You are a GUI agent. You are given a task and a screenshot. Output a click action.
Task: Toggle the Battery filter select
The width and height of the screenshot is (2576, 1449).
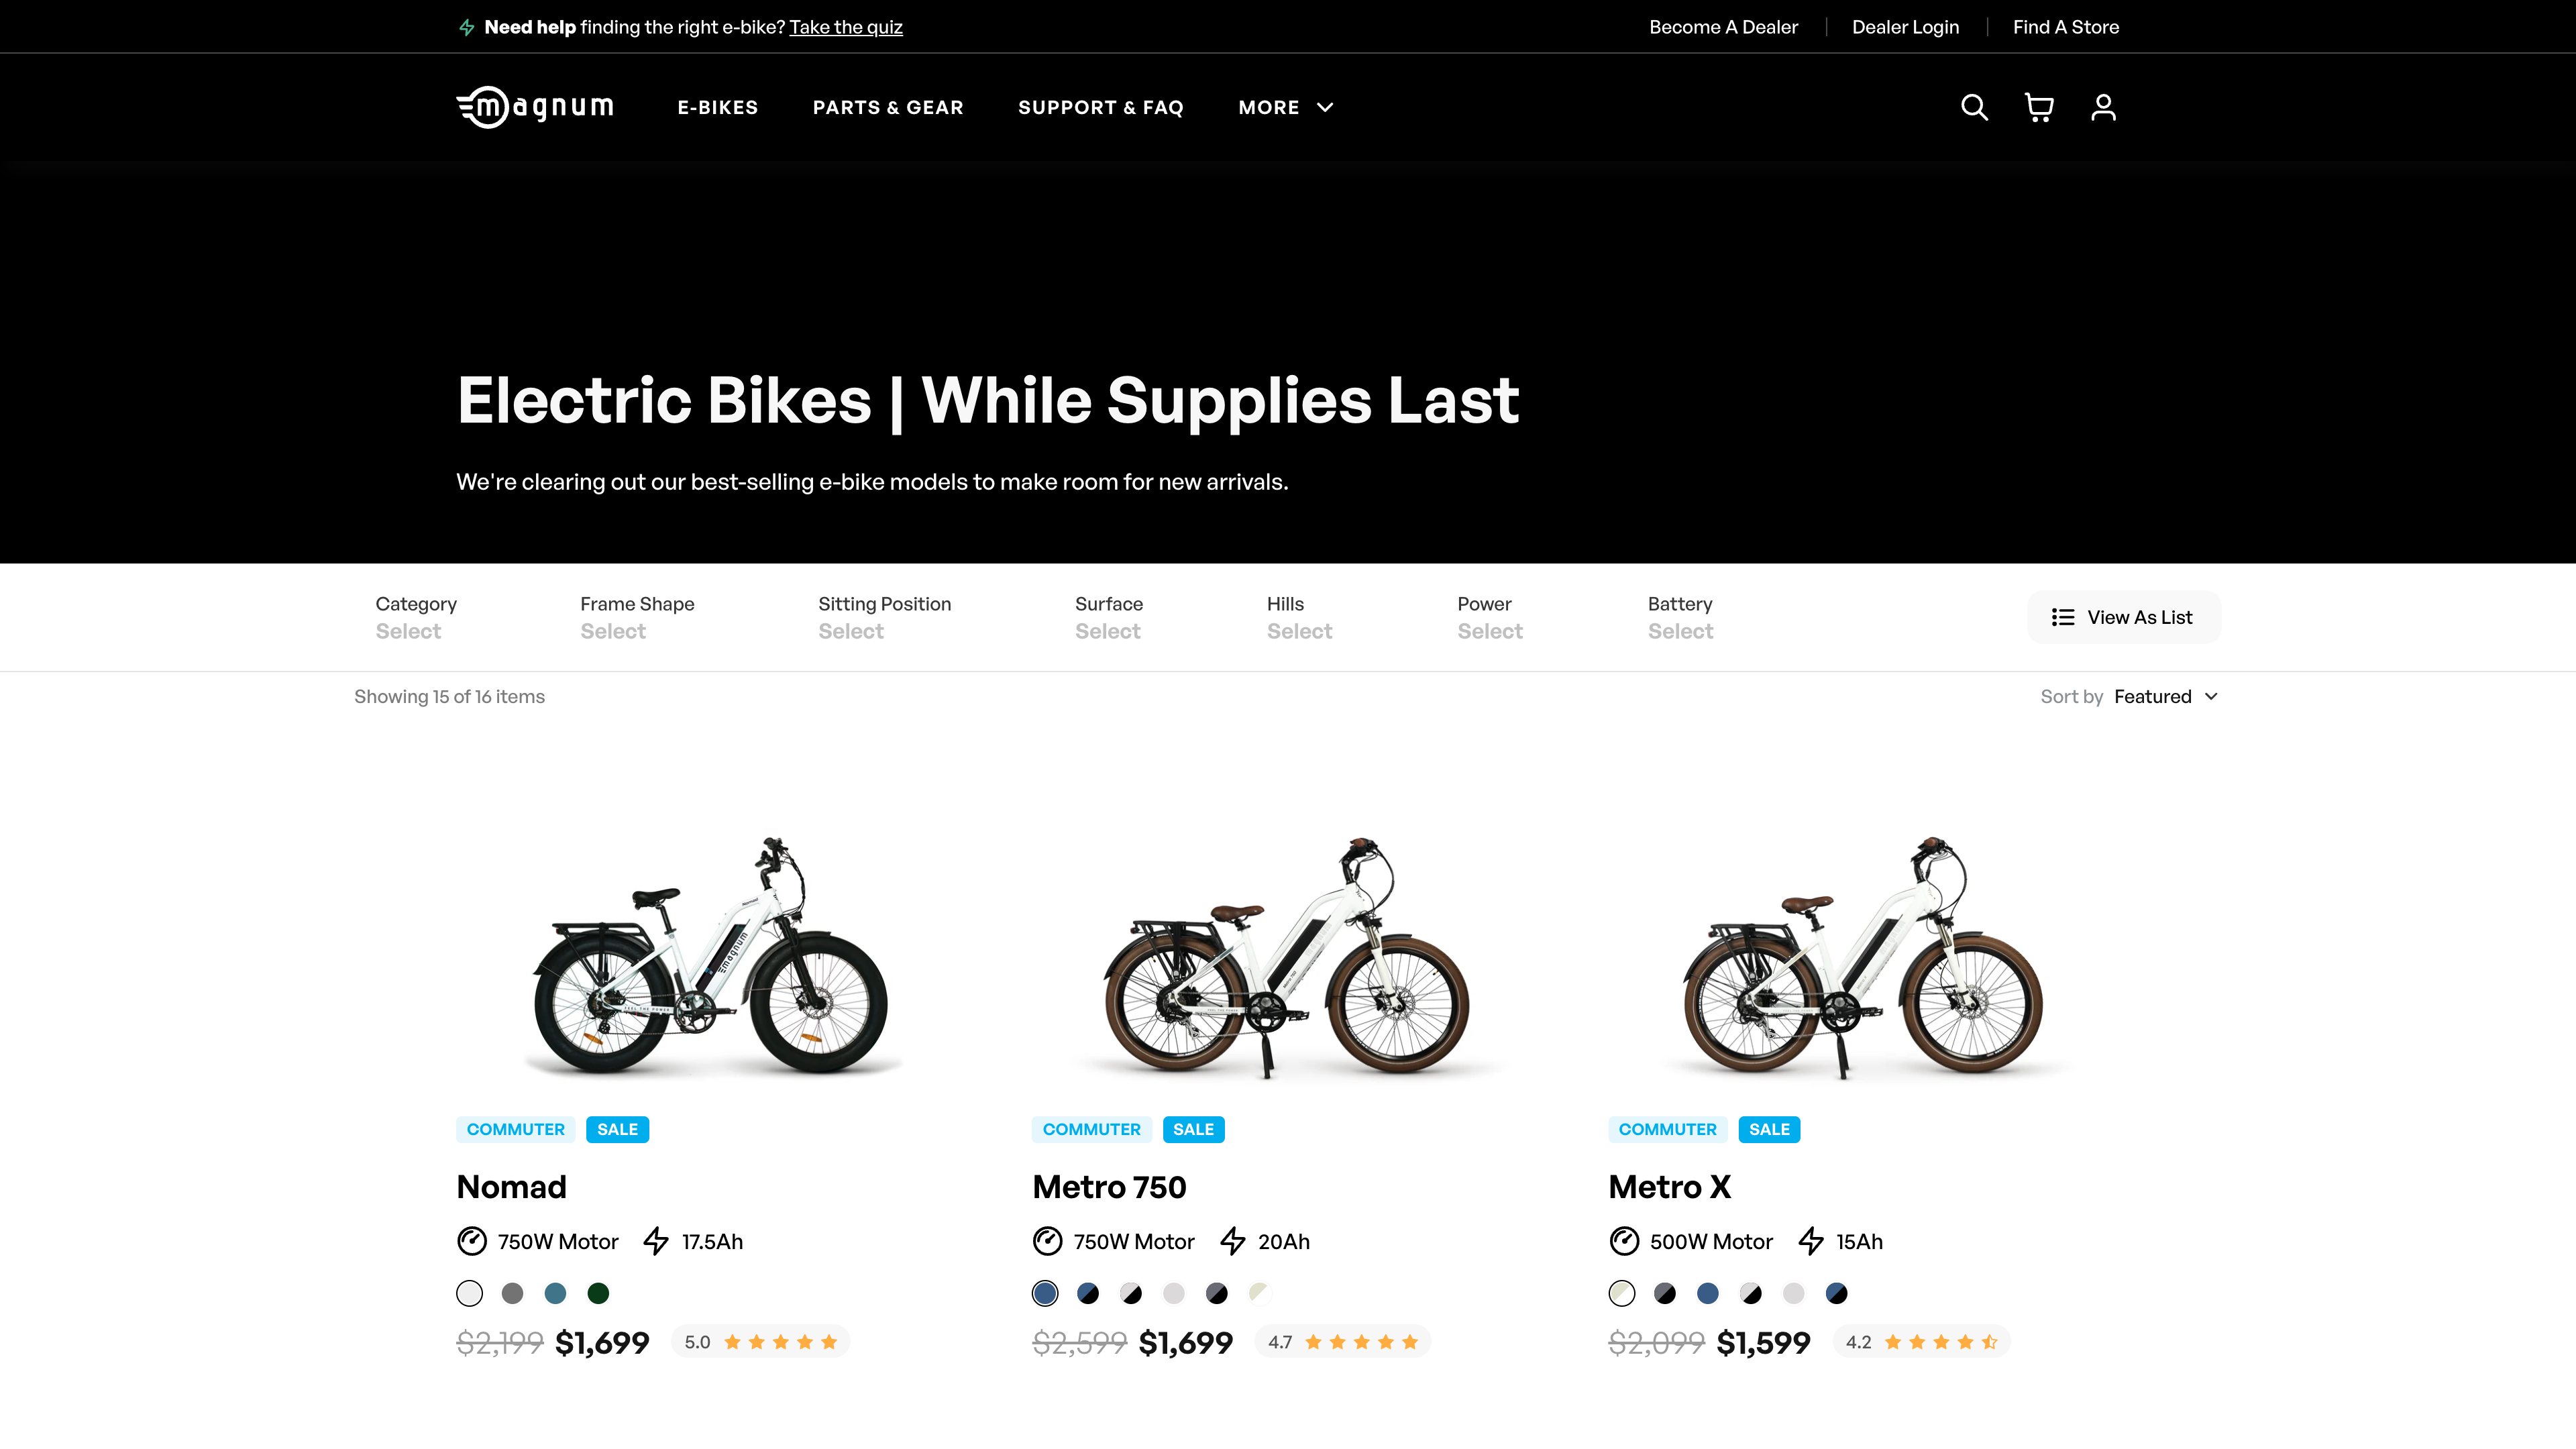pos(1679,617)
